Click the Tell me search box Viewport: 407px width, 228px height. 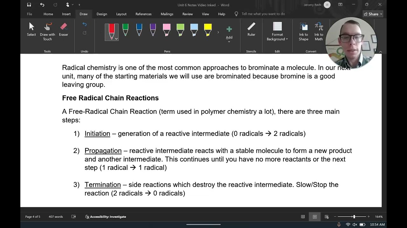coord(263,14)
